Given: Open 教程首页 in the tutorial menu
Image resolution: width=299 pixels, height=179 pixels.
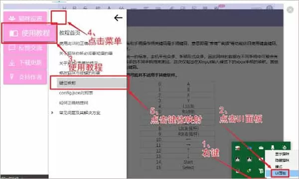Looking at the screenshot, I should 70,33.
